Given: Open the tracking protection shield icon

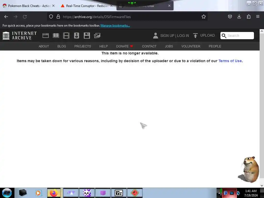Looking at the screenshot, I should [51, 17].
